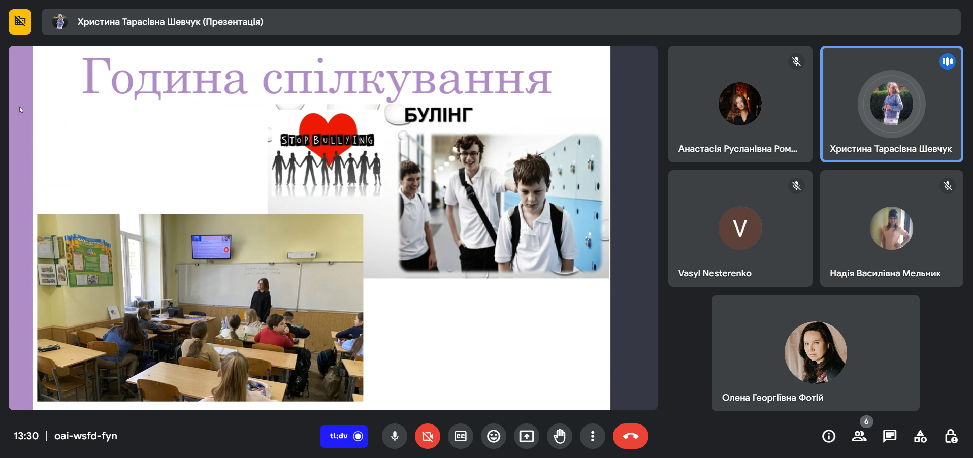Image resolution: width=973 pixels, height=458 pixels.
Task: Open more options menu
Action: 593,436
